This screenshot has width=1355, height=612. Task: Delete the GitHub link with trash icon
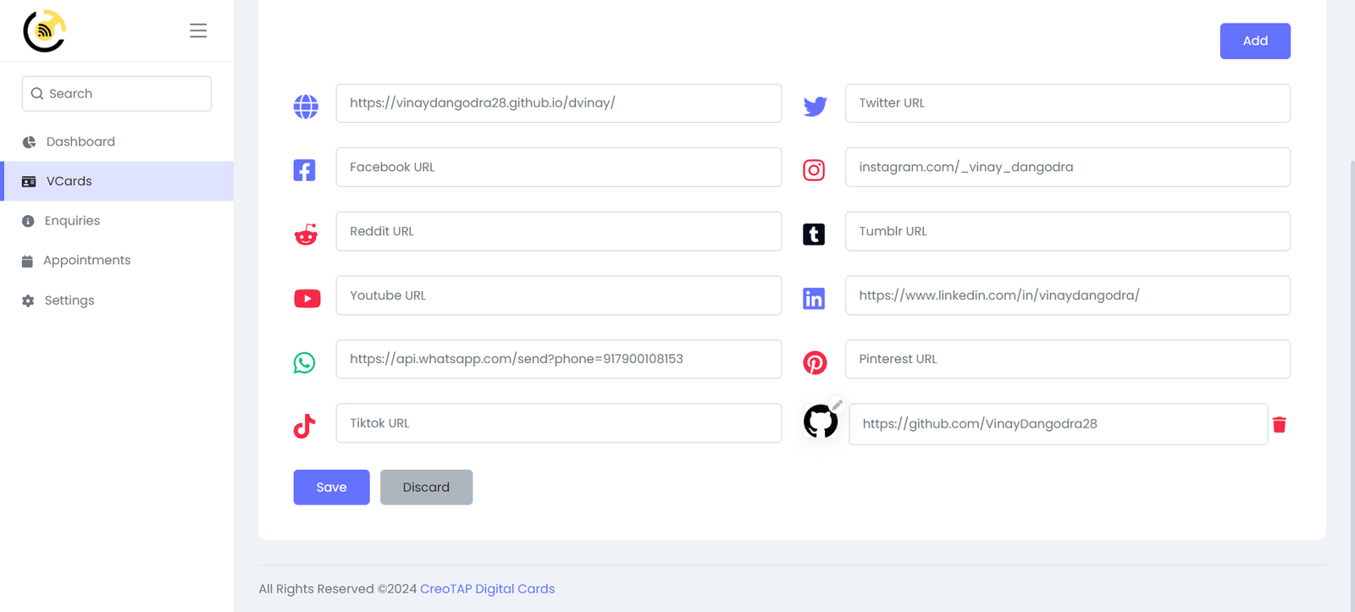click(x=1280, y=424)
